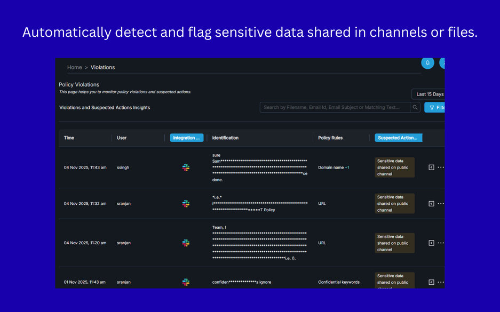Open details arrow icon for ssingh violation

click(x=431, y=167)
